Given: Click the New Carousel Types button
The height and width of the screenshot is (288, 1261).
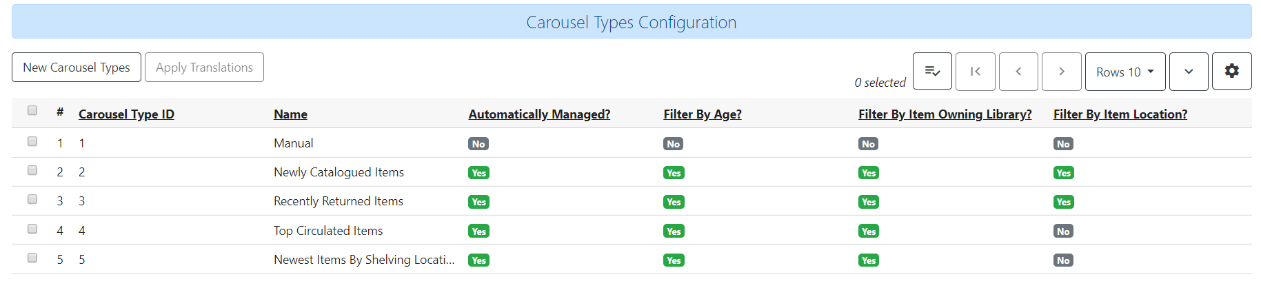Looking at the screenshot, I should 77,68.
